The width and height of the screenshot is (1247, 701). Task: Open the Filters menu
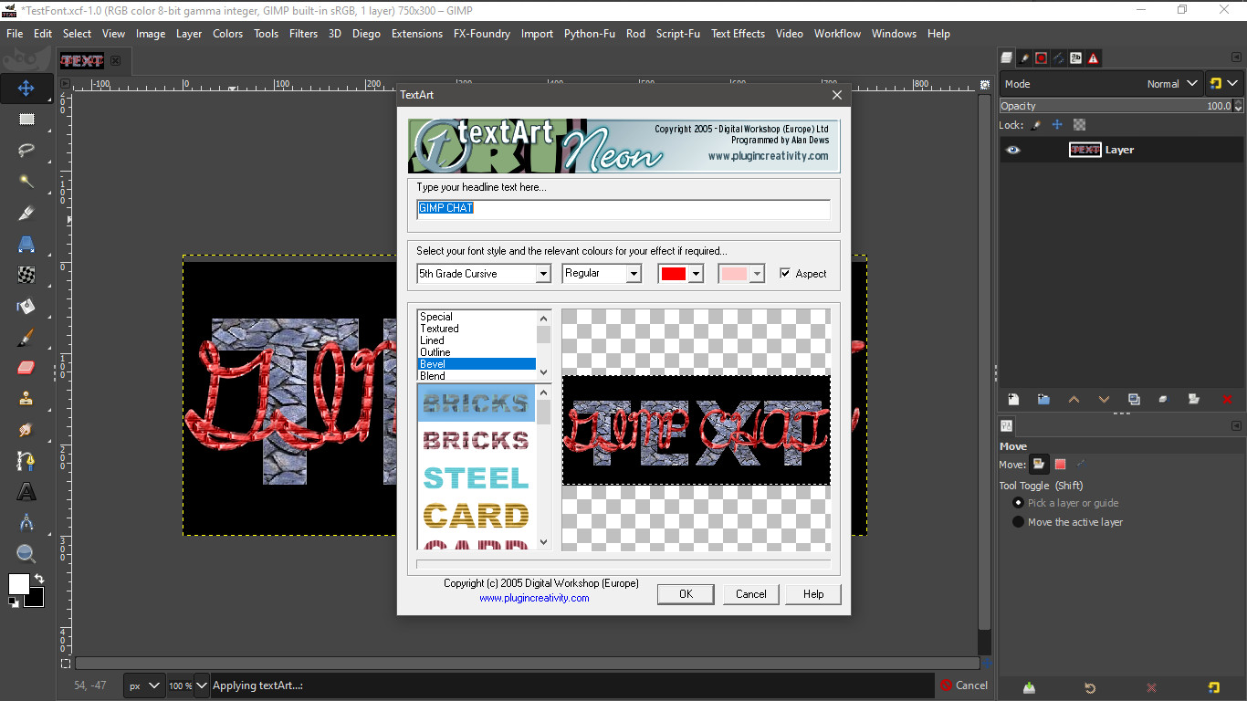pos(303,34)
